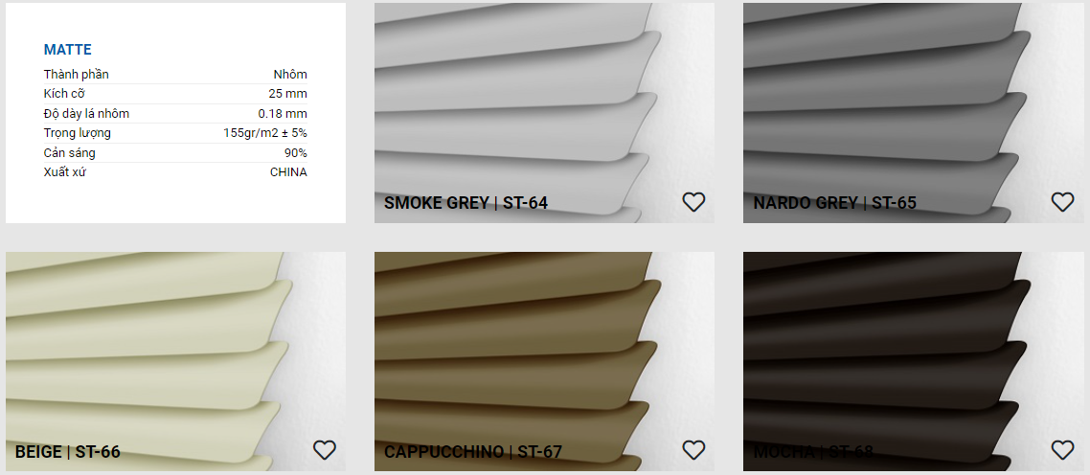Click the heart icon on Mocha ST-68
The height and width of the screenshot is (475, 1090).
pos(1062,451)
